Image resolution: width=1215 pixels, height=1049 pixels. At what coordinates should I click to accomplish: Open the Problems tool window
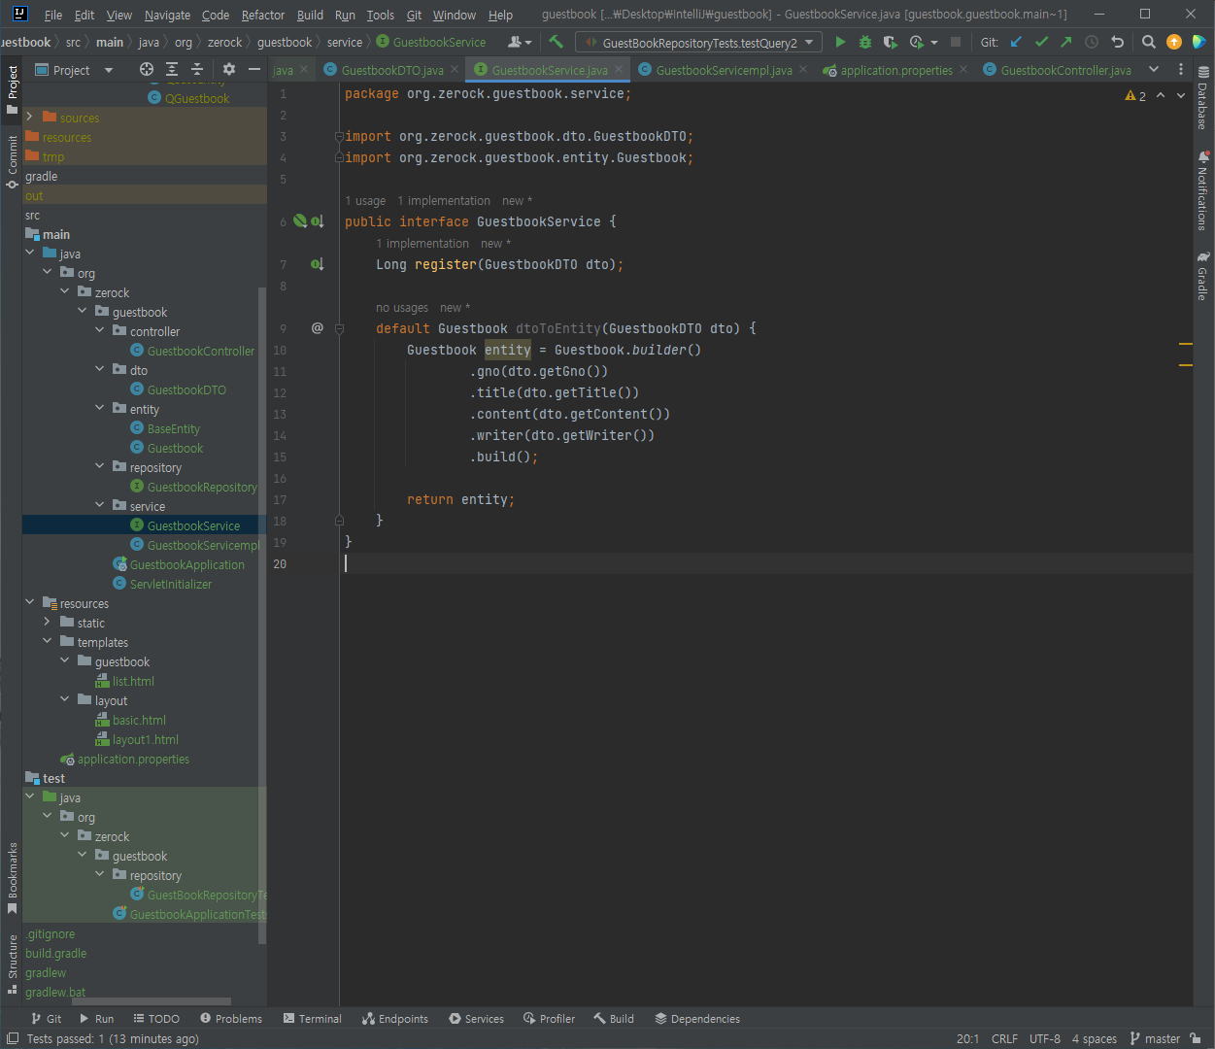231,1018
